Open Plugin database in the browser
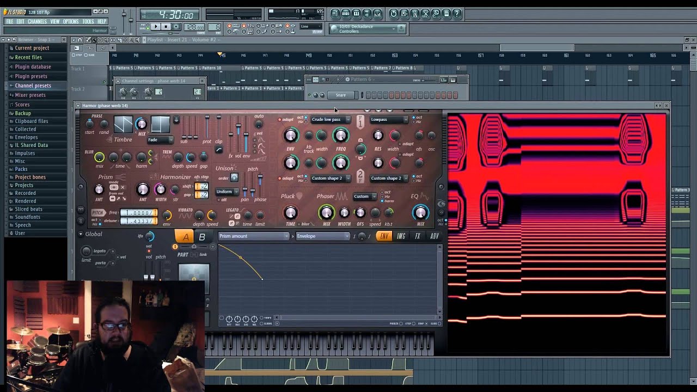The image size is (697, 392). pos(33,67)
